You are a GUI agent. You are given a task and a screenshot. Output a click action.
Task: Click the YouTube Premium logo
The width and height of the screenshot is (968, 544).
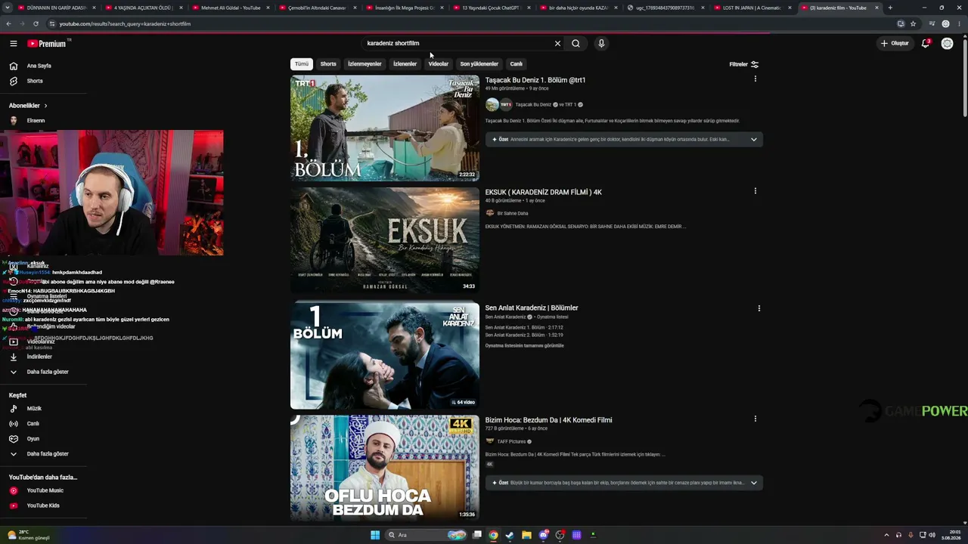48,44
